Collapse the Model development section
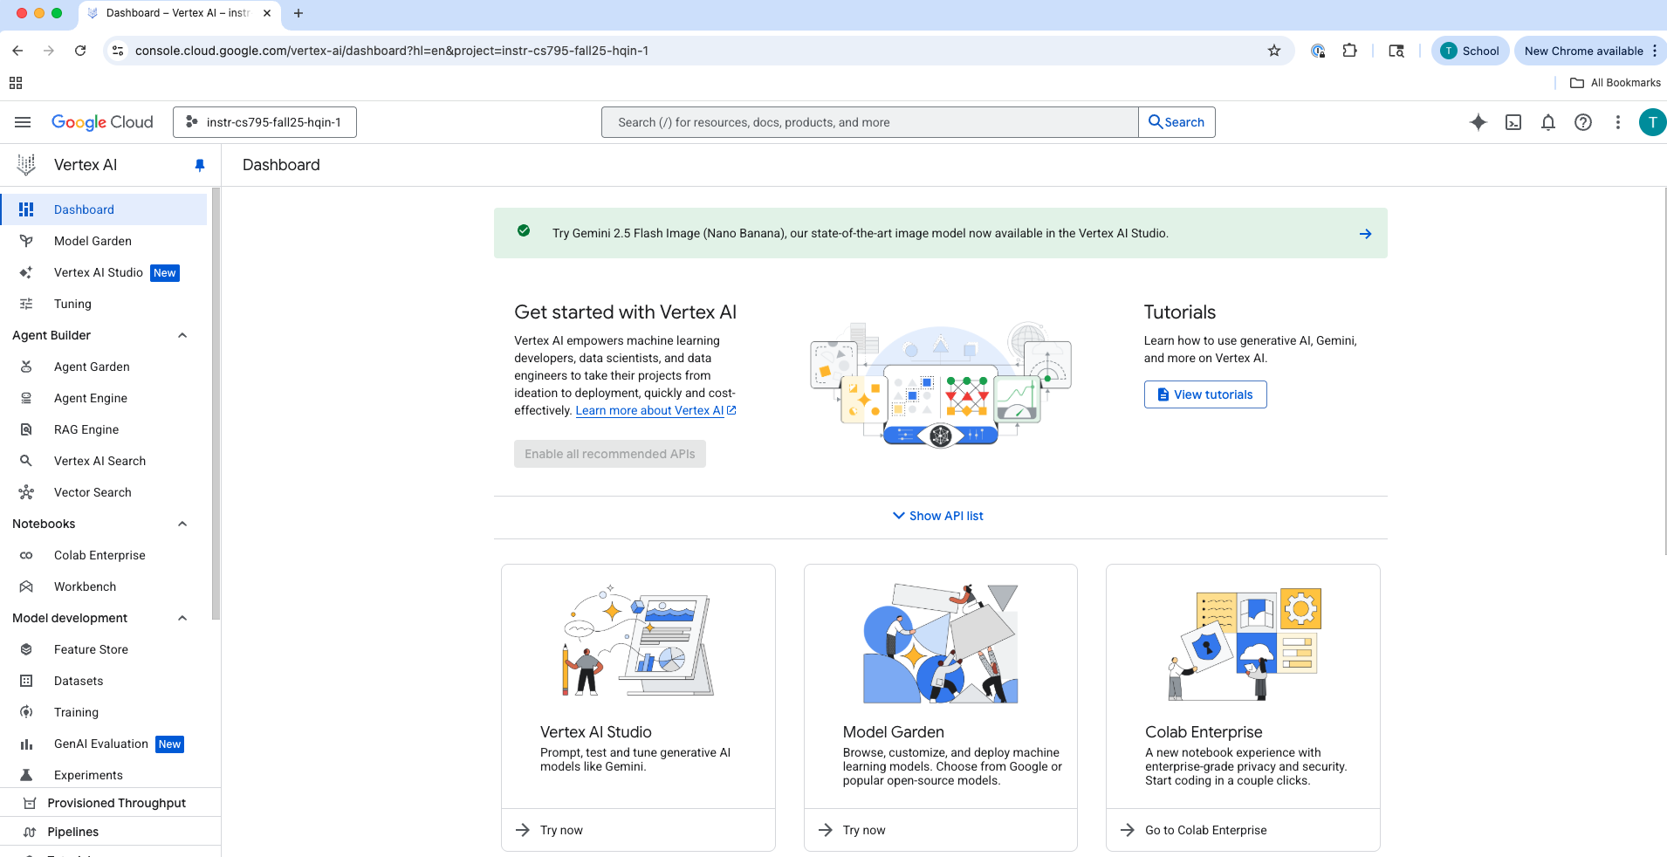 click(x=182, y=618)
